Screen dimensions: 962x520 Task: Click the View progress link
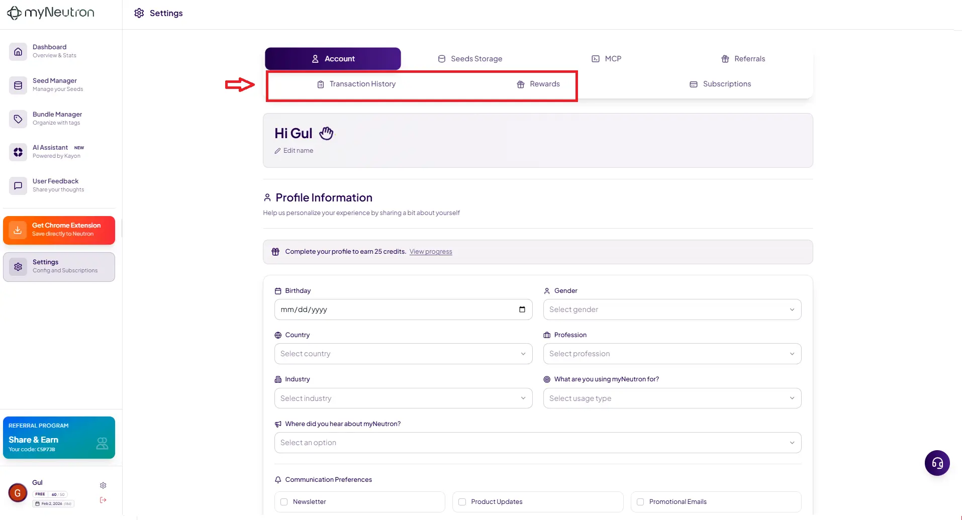[x=431, y=252]
